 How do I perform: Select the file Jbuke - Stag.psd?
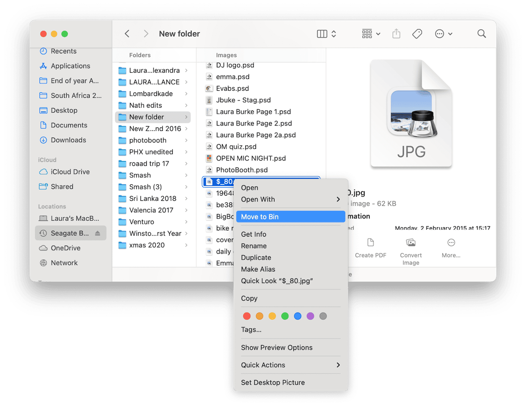(261, 100)
